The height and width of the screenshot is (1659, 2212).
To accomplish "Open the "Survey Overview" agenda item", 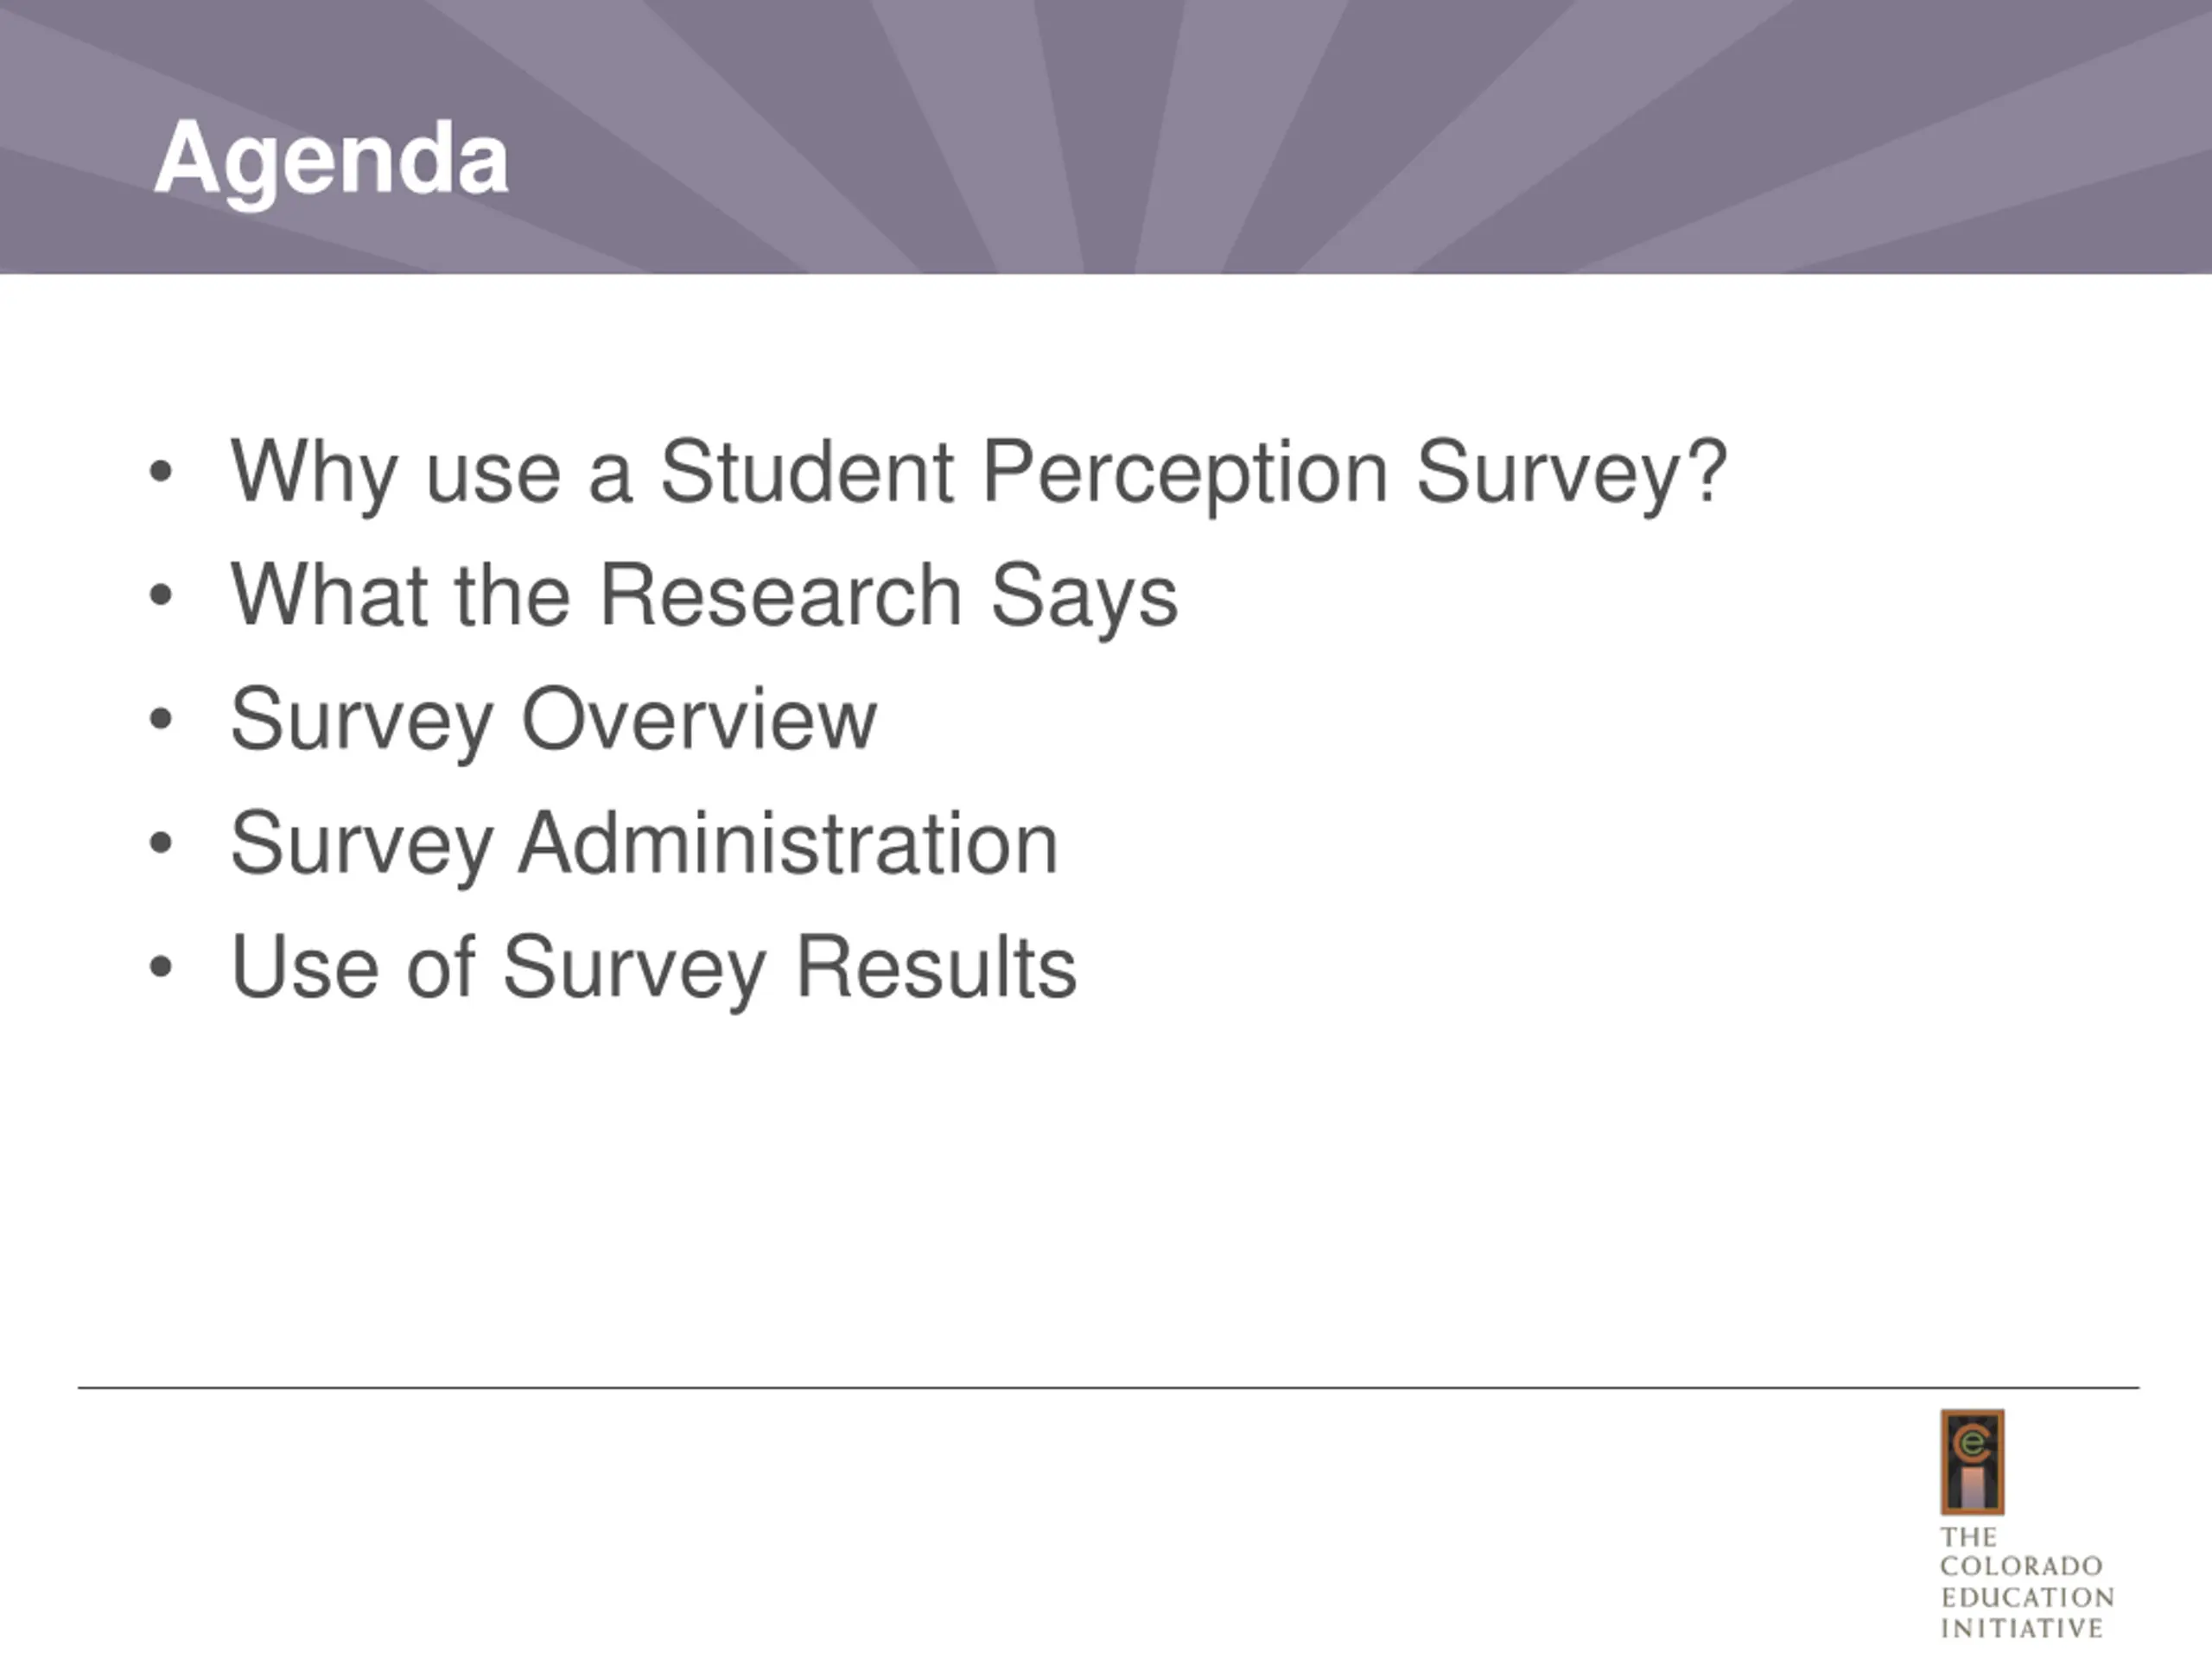I will [553, 721].
